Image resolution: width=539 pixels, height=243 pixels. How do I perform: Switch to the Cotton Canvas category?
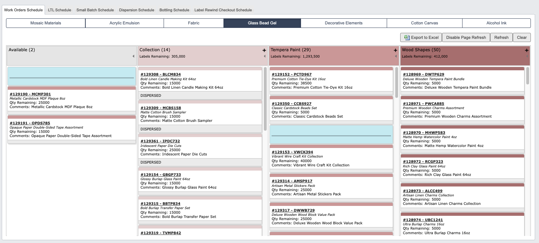pos(424,23)
